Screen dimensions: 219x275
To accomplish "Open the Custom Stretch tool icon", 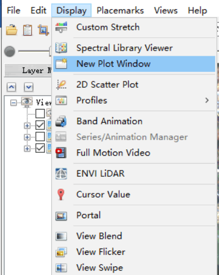I will pyautogui.click(x=61, y=27).
